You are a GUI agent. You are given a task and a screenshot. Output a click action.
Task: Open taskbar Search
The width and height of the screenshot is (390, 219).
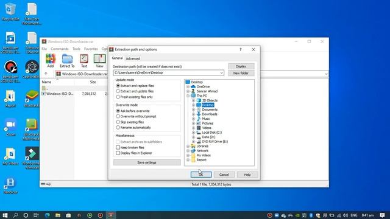point(15,215)
